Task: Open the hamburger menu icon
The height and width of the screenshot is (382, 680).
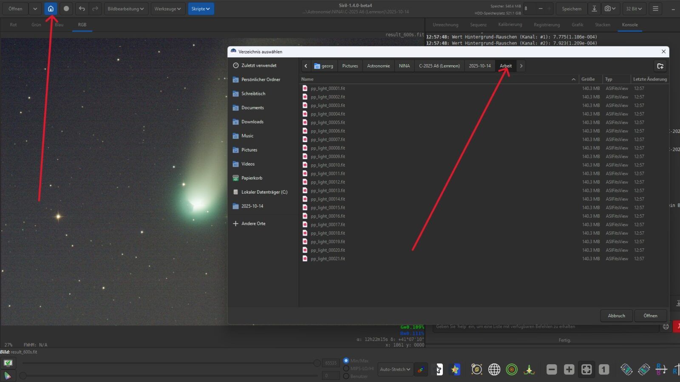Action: pos(655,8)
